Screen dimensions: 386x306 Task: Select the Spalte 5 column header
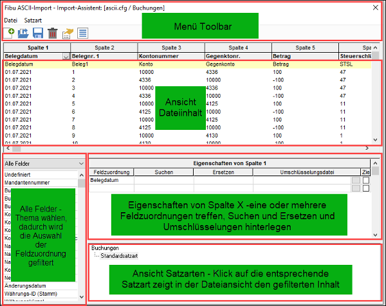click(305, 48)
